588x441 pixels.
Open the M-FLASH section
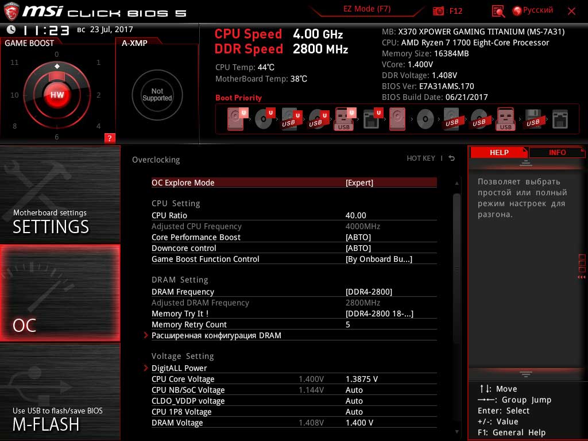(60, 392)
